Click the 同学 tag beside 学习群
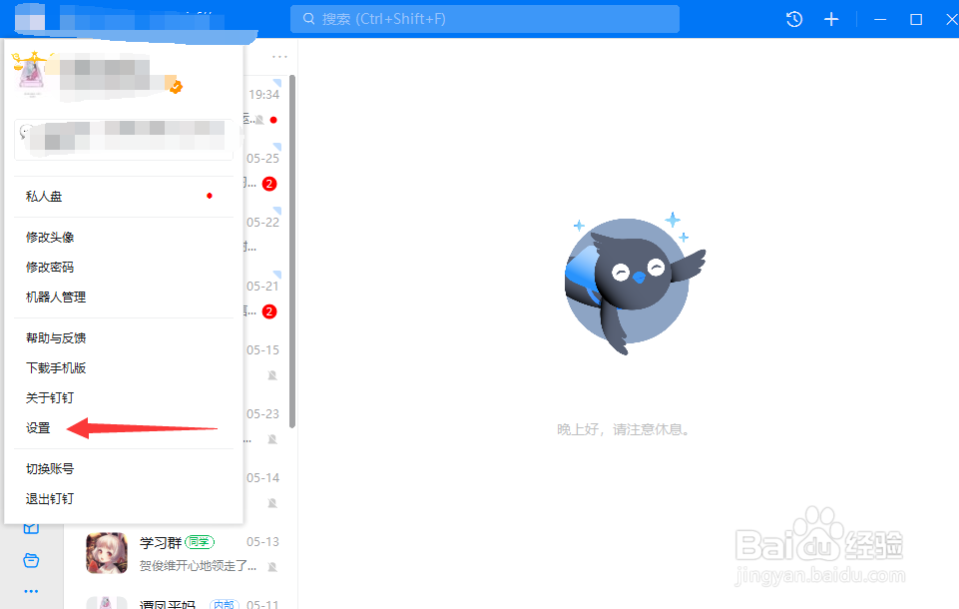The height and width of the screenshot is (609, 959). pos(199,542)
